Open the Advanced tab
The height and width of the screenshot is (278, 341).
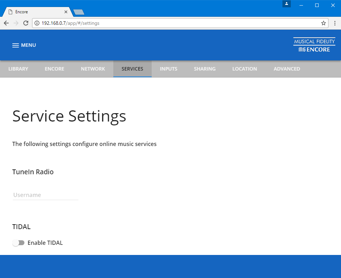click(287, 69)
